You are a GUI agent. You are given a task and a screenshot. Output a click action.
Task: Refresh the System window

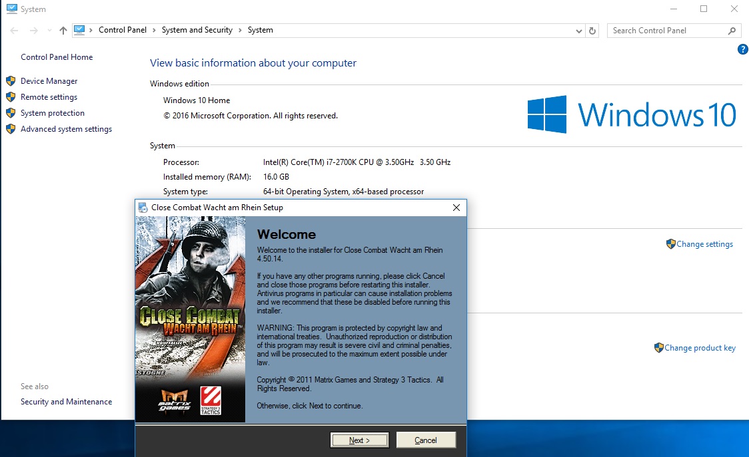click(x=592, y=31)
